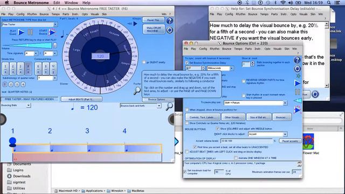Image resolution: width=345 pixels, height=194 pixels.
Task: Select the 4/4 simple time button
Action: tap(28, 68)
